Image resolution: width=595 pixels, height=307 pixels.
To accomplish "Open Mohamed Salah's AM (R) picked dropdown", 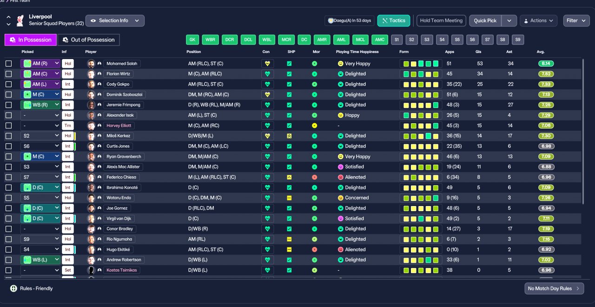I will (x=40, y=64).
